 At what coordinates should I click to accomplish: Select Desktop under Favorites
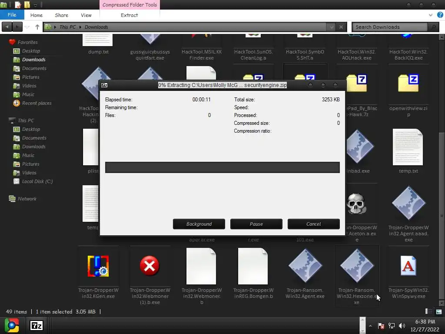pyautogui.click(x=31, y=51)
